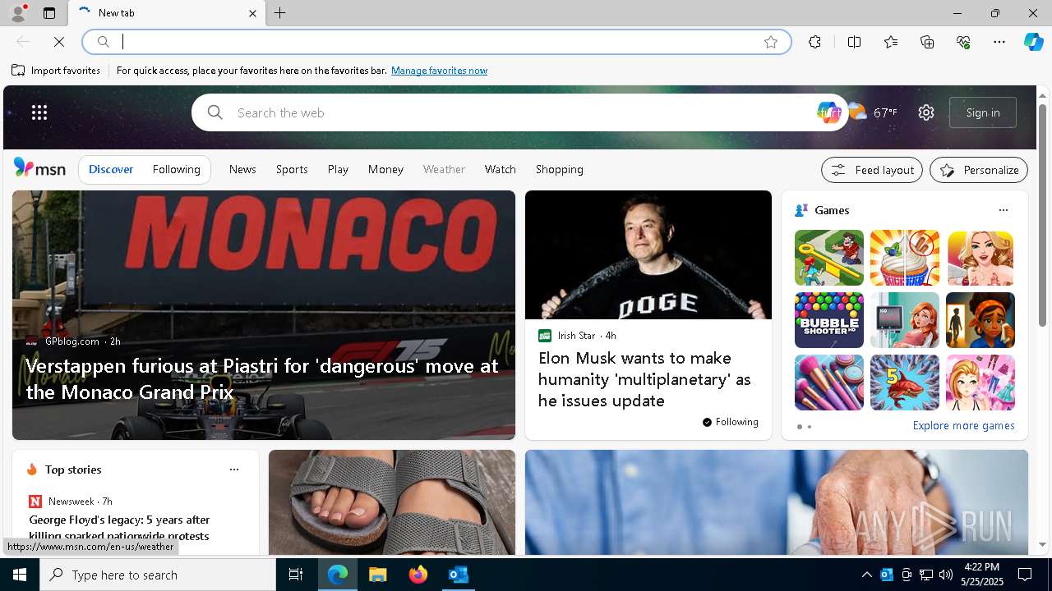Launch the shark number 5 game
The width and height of the screenshot is (1052, 591).
[905, 383]
